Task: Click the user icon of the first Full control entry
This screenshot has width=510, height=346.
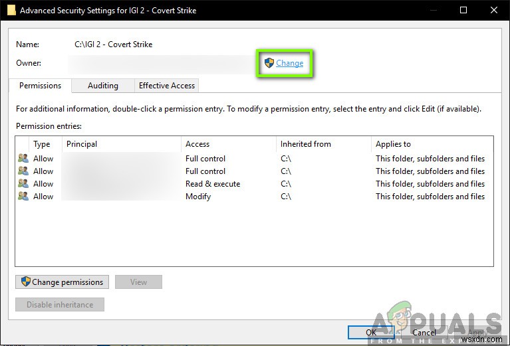Action: pos(23,159)
